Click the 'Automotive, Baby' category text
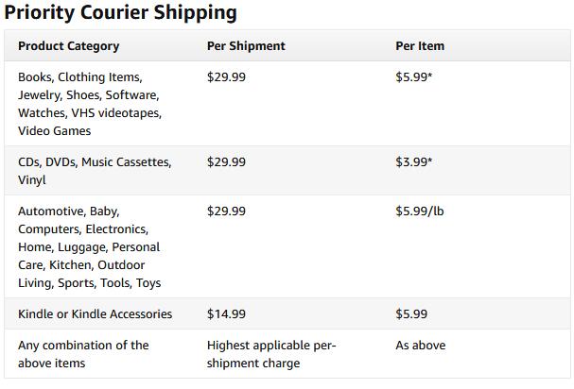Viewport: 574px width, 389px height. [68, 211]
